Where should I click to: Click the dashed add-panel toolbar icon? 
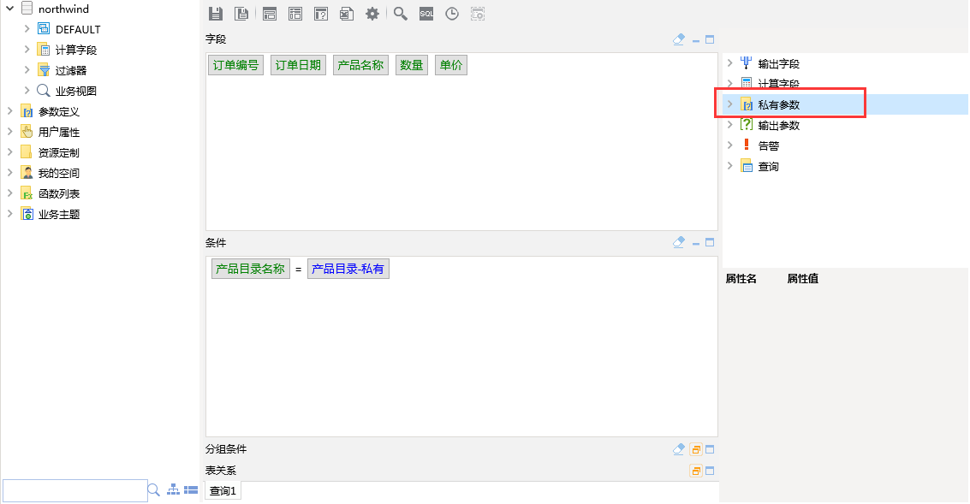click(x=478, y=14)
